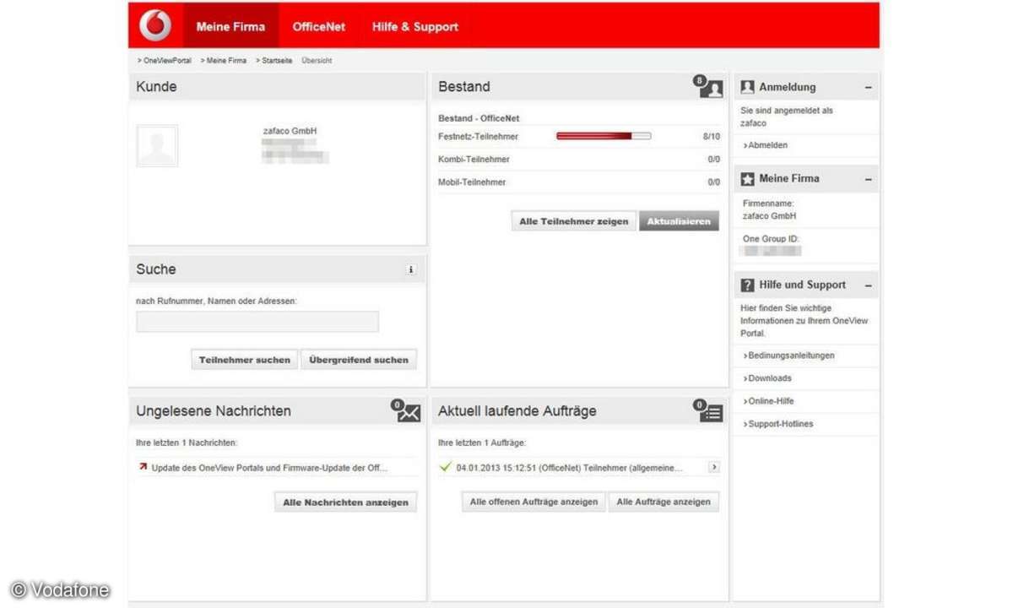Open the unread messages envelope icon

point(405,411)
